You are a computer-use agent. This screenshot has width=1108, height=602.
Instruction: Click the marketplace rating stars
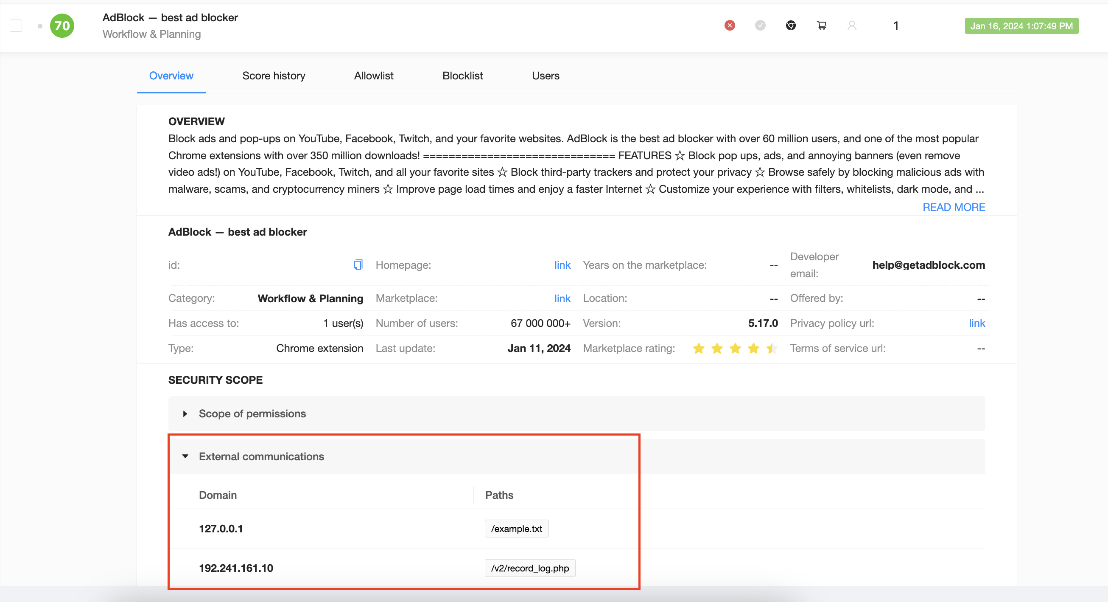click(735, 348)
